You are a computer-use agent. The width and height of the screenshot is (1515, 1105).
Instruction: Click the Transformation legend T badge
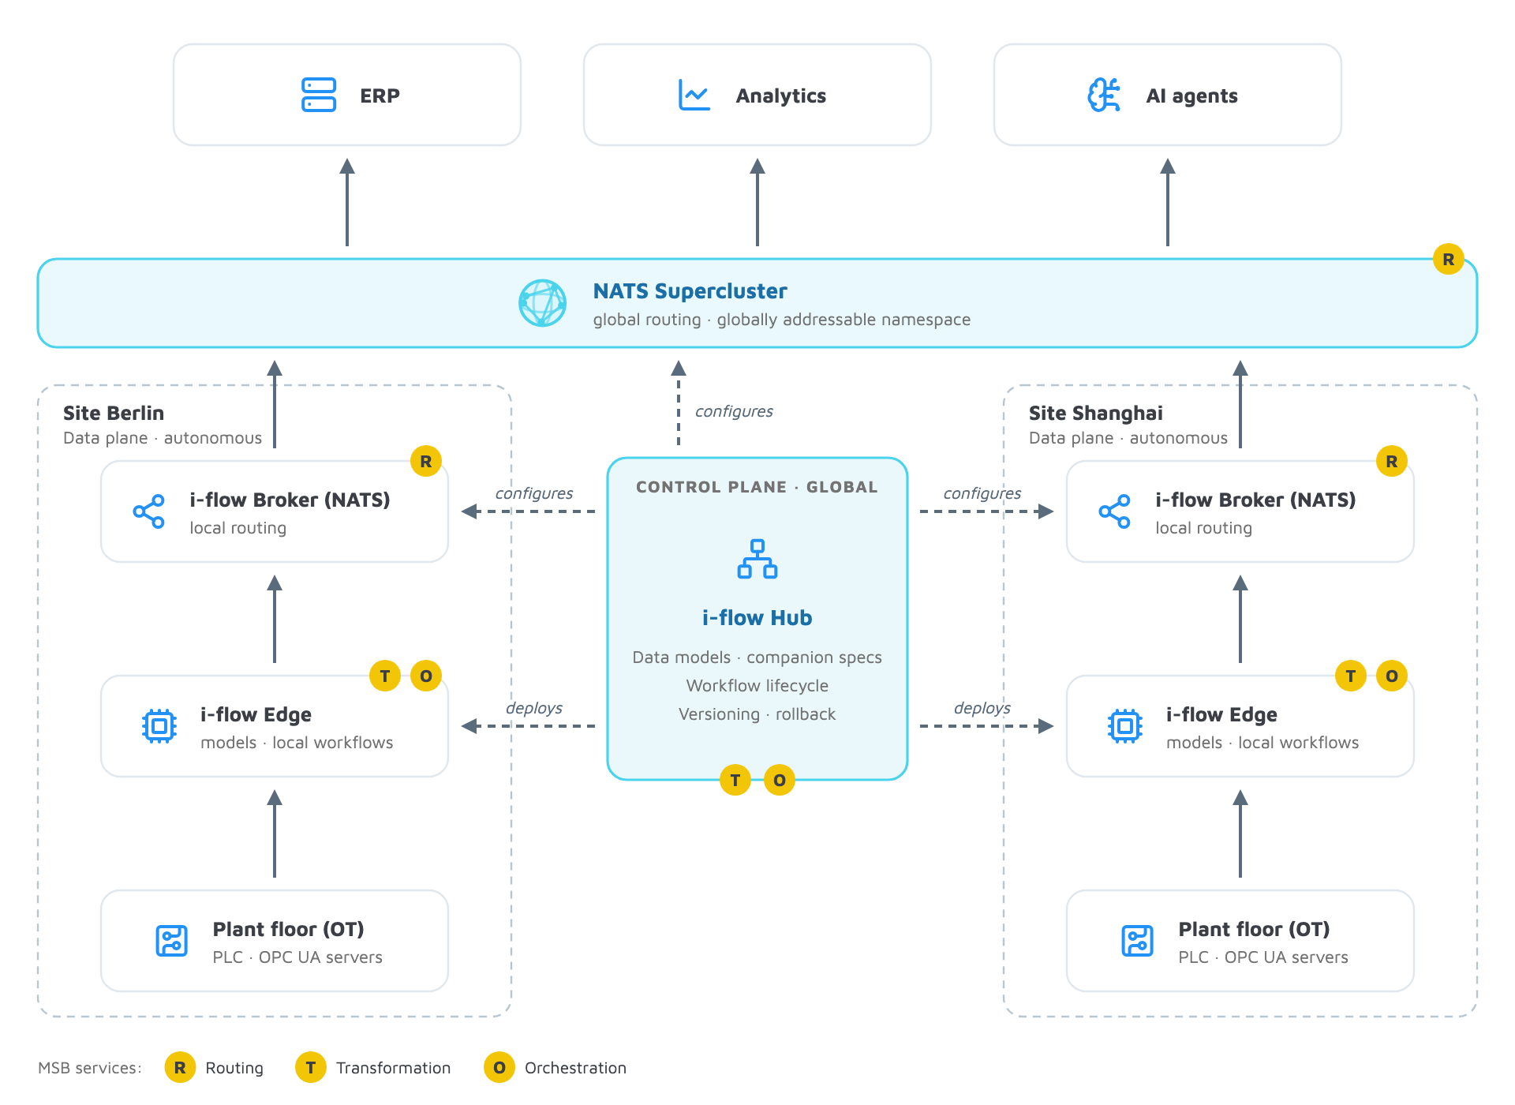[x=311, y=1067]
